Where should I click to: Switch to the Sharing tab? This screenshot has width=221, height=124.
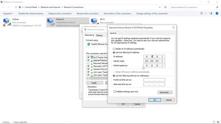coord(99,35)
